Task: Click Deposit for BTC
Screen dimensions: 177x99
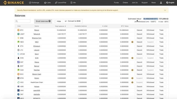Action: tap(139, 30)
